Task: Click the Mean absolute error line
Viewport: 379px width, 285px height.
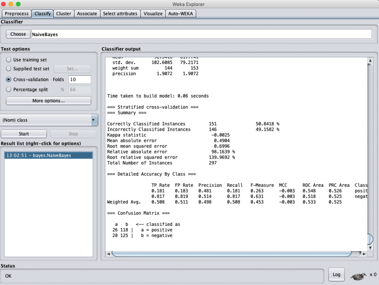Action: click(x=168, y=140)
